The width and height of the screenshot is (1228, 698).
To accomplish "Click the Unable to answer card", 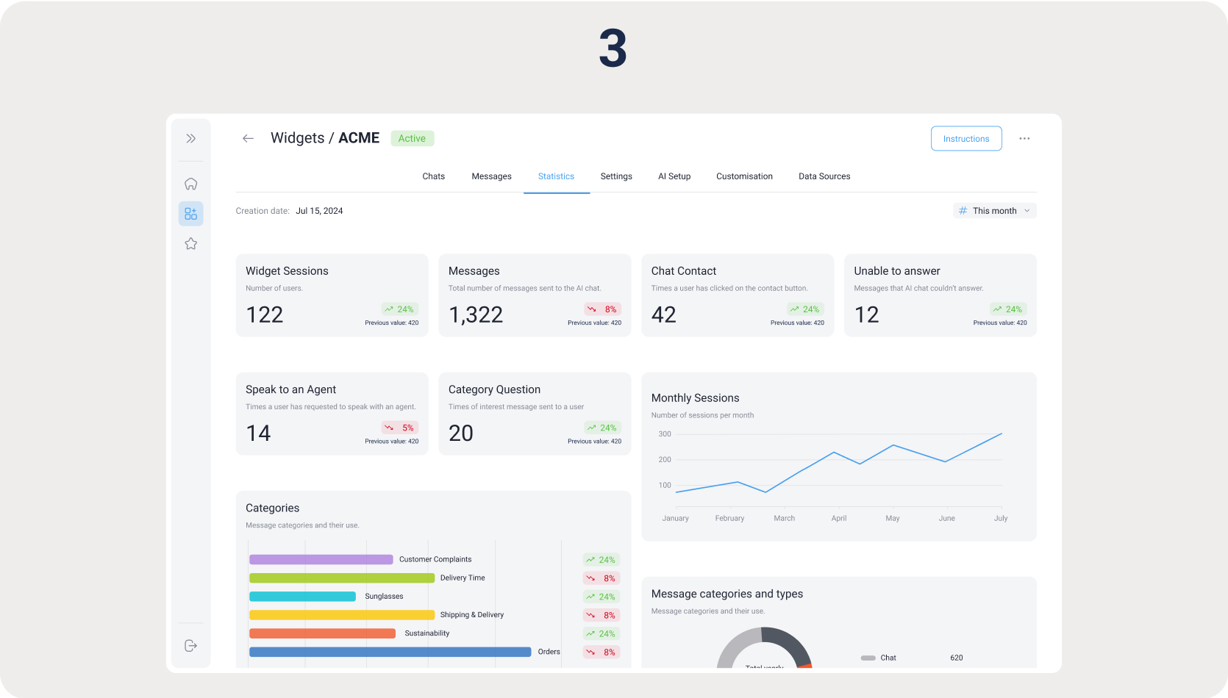I will 940,295.
